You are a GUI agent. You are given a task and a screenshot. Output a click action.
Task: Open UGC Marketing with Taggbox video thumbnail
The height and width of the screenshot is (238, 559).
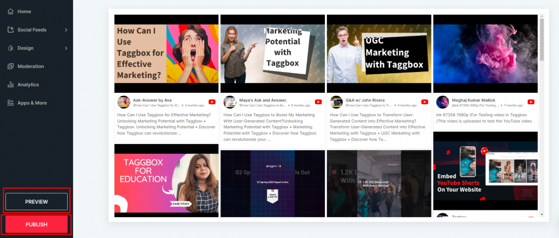pyautogui.click(x=378, y=53)
